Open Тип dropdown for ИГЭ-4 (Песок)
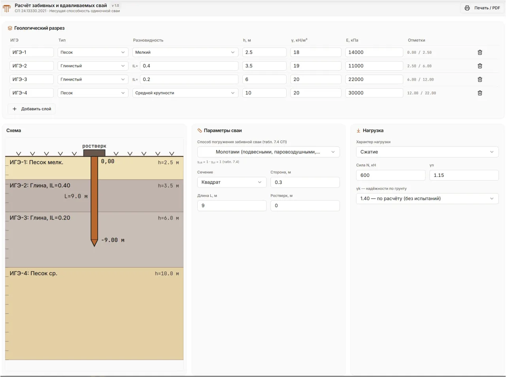 click(x=93, y=93)
